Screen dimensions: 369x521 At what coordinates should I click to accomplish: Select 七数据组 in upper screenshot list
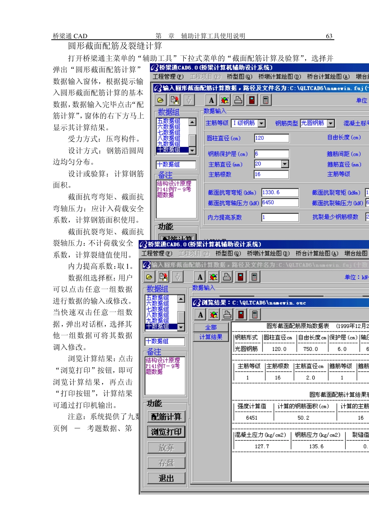169,132
